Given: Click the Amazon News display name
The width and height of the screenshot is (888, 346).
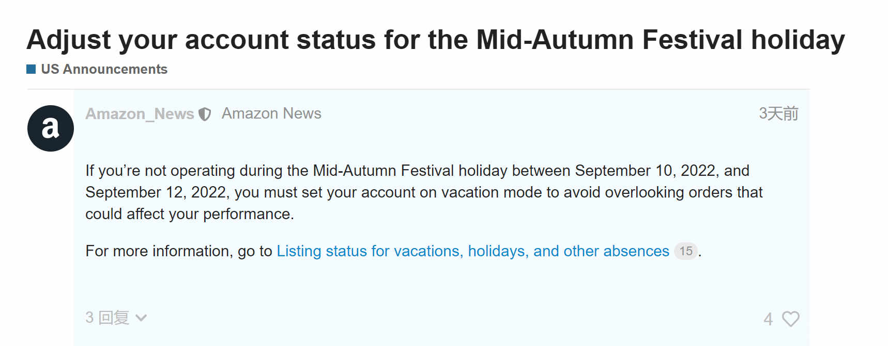Looking at the screenshot, I should [x=271, y=113].
